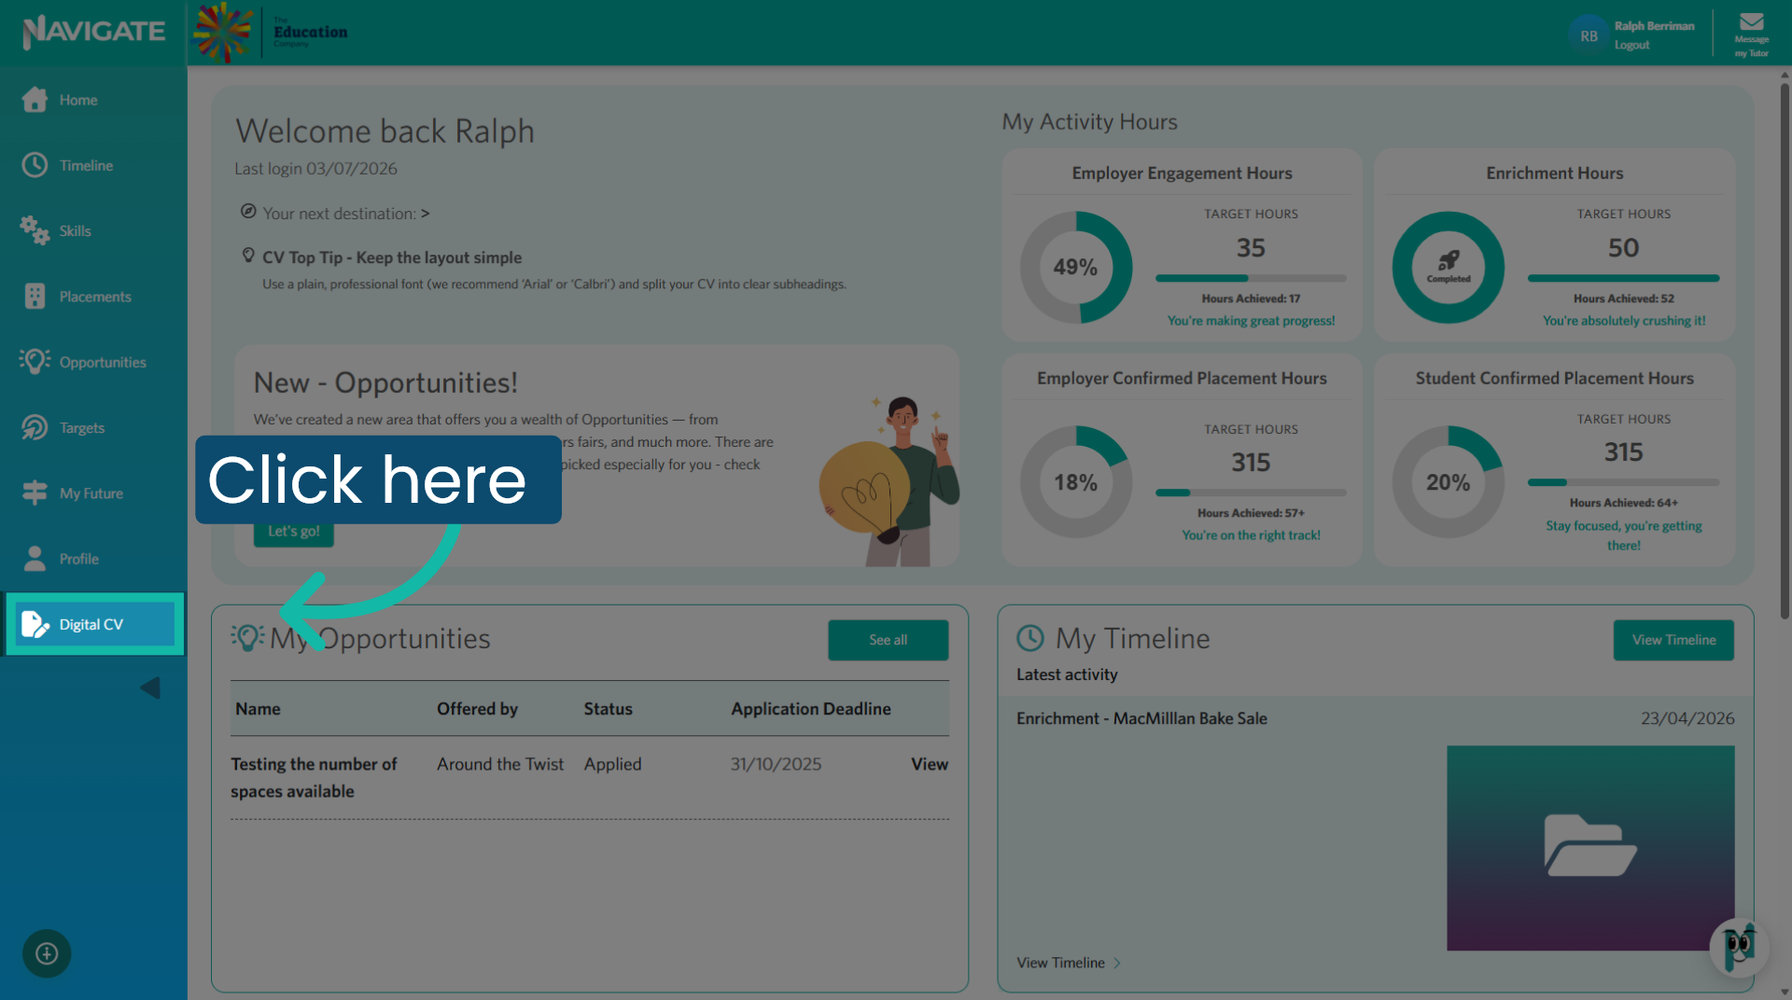Click the Ralph Berriman user name
Viewport: 1792px width, 1000px height.
pyautogui.click(x=1654, y=26)
